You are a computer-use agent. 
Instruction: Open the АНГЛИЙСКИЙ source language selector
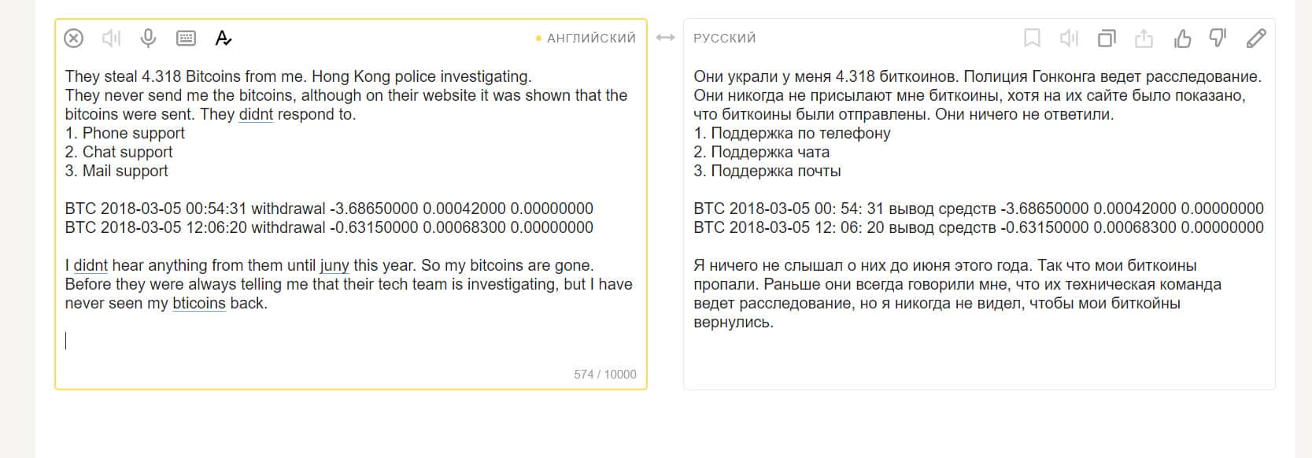(590, 38)
